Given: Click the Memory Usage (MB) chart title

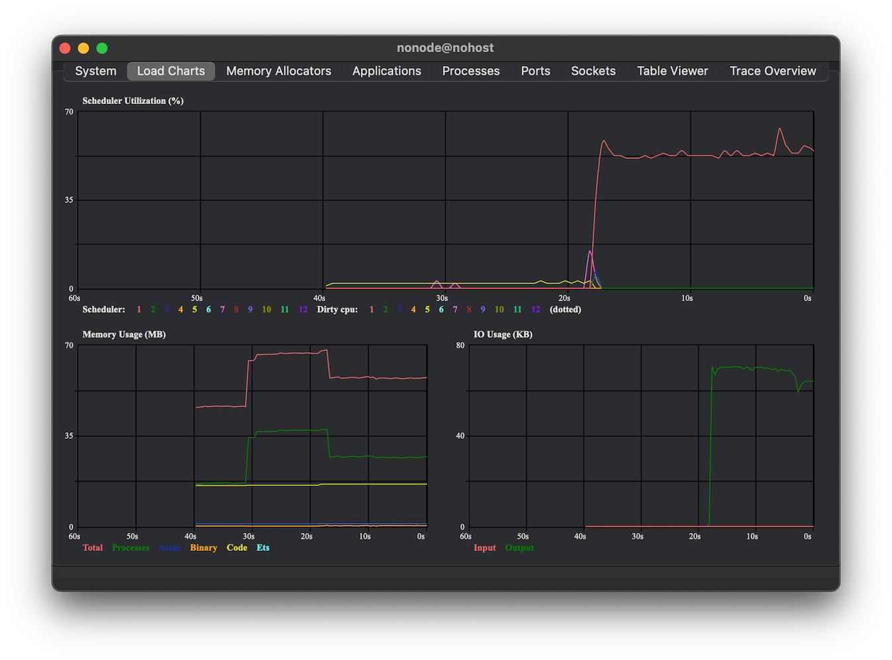Looking at the screenshot, I should coord(124,334).
